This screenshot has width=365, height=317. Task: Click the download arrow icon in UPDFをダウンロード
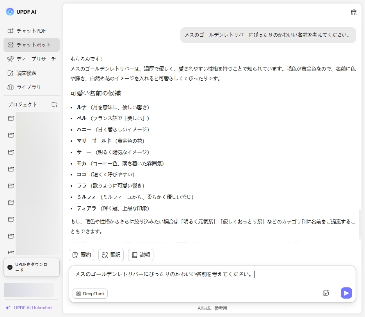(10, 267)
